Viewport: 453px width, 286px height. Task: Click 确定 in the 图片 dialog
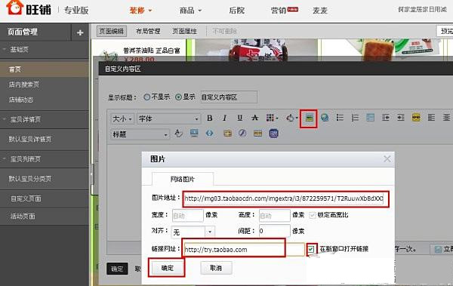(168, 268)
